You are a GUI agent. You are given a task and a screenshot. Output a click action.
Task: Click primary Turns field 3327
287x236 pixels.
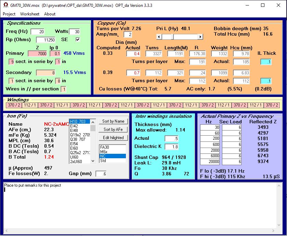pyautogui.click(x=154, y=53)
